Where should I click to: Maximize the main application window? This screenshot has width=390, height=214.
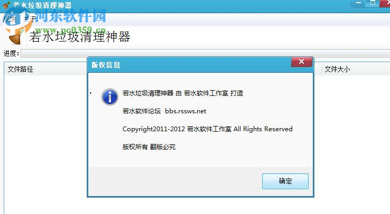tap(373, 3)
